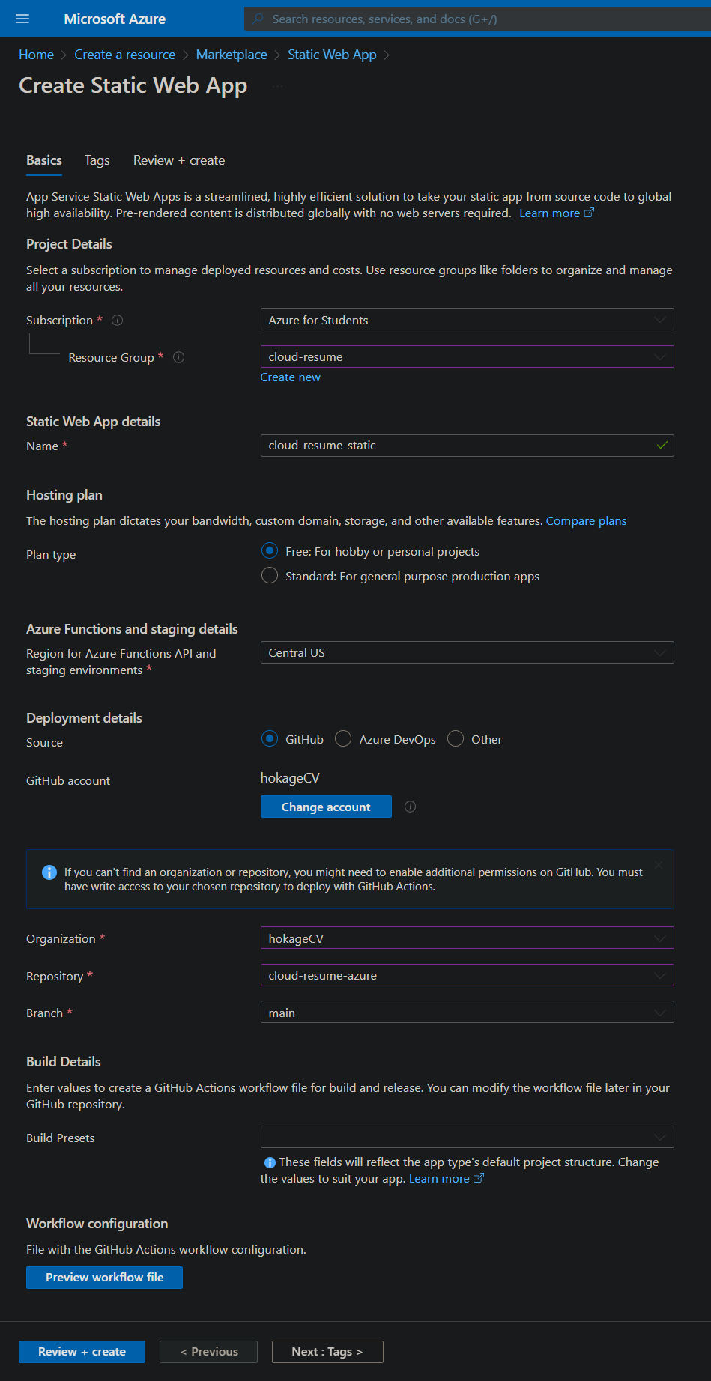Select GitHub as deployment source

tap(270, 739)
